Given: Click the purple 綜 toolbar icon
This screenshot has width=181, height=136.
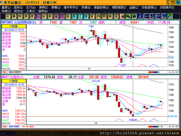Looking at the screenshot, I should point(62,16).
